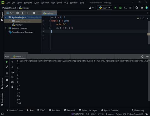Click the tabnine status bar widget
The width and height of the screenshot is (150, 116).
point(78,114)
